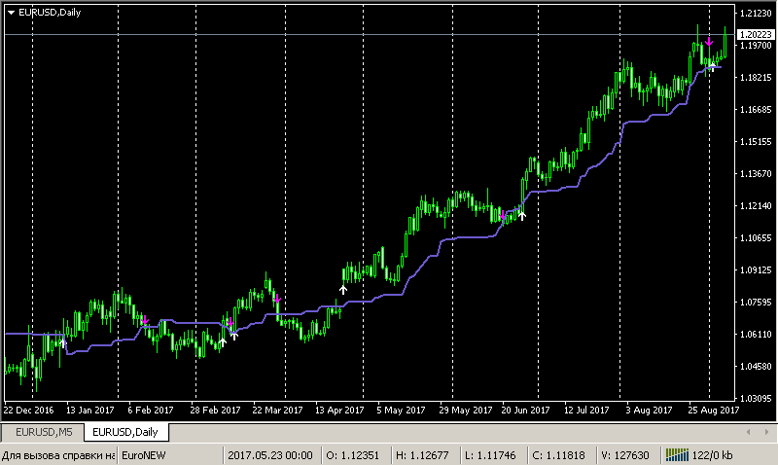Open the EURUSD,Daily chart menu triangle
This screenshot has height=465, width=778.
pos(11,13)
